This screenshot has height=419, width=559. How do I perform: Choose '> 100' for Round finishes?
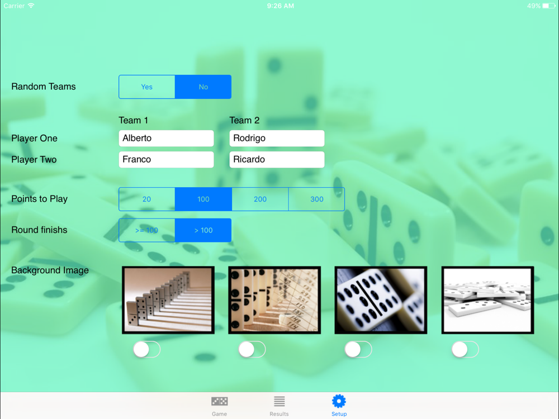203,230
